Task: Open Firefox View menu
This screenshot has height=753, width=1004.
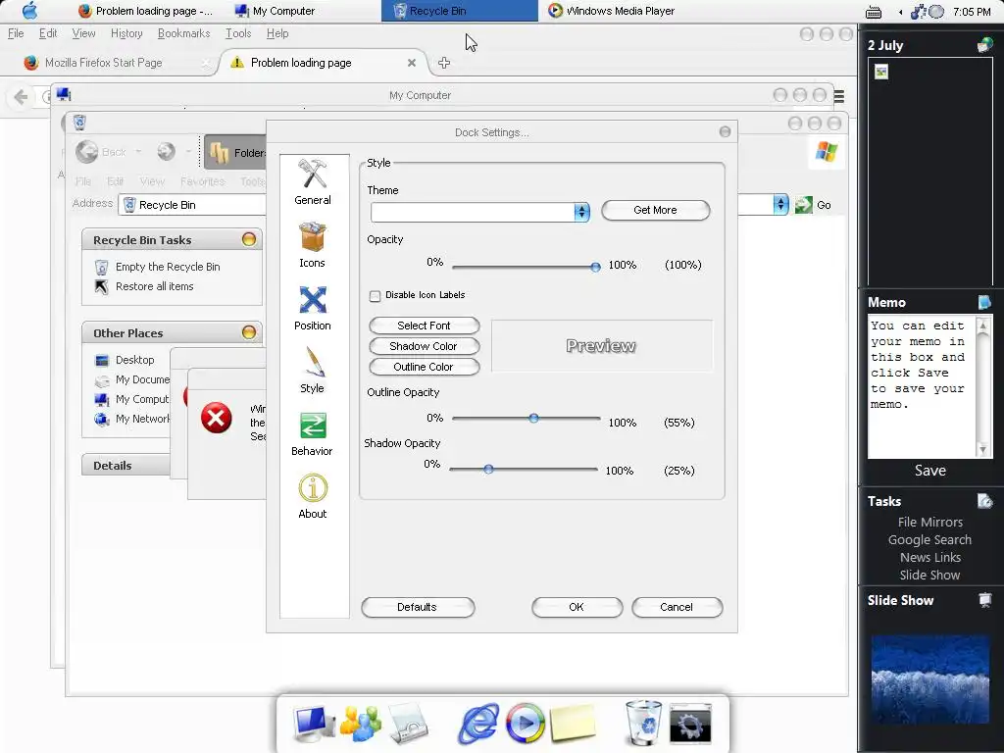Action: pyautogui.click(x=84, y=33)
